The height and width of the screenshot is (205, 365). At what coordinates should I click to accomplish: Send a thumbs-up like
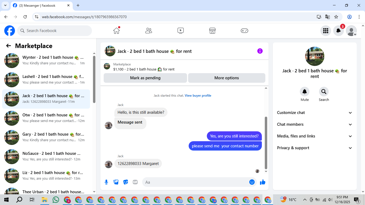point(263,182)
